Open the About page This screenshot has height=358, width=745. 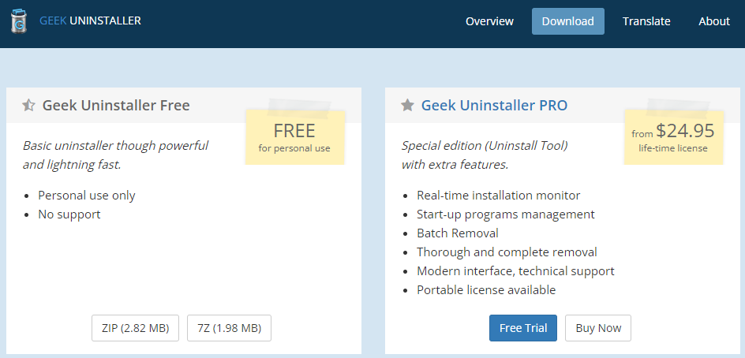point(714,21)
